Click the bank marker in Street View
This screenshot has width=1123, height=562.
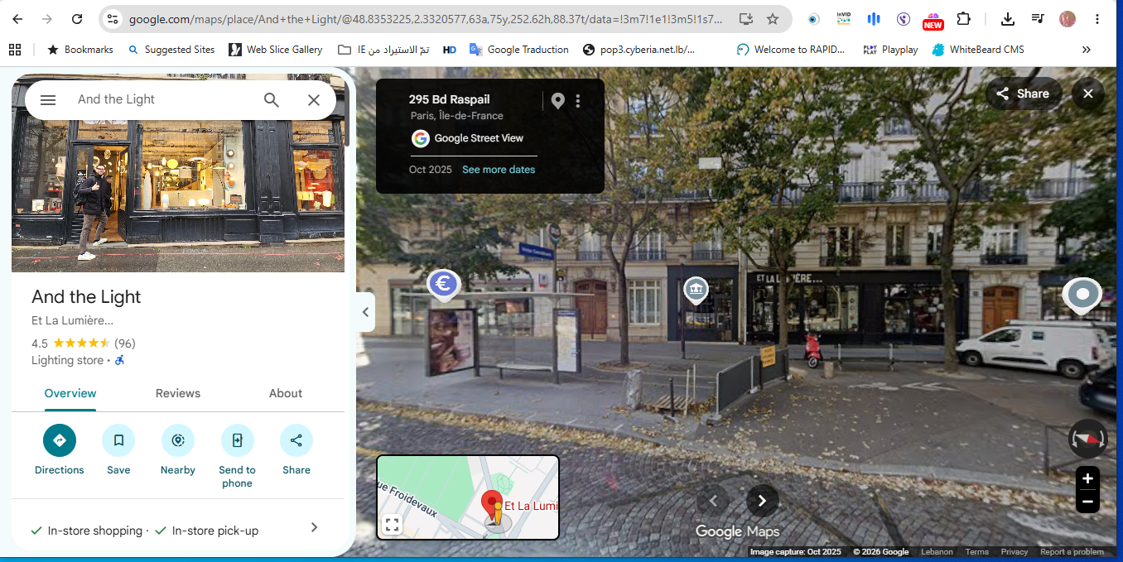tap(696, 291)
